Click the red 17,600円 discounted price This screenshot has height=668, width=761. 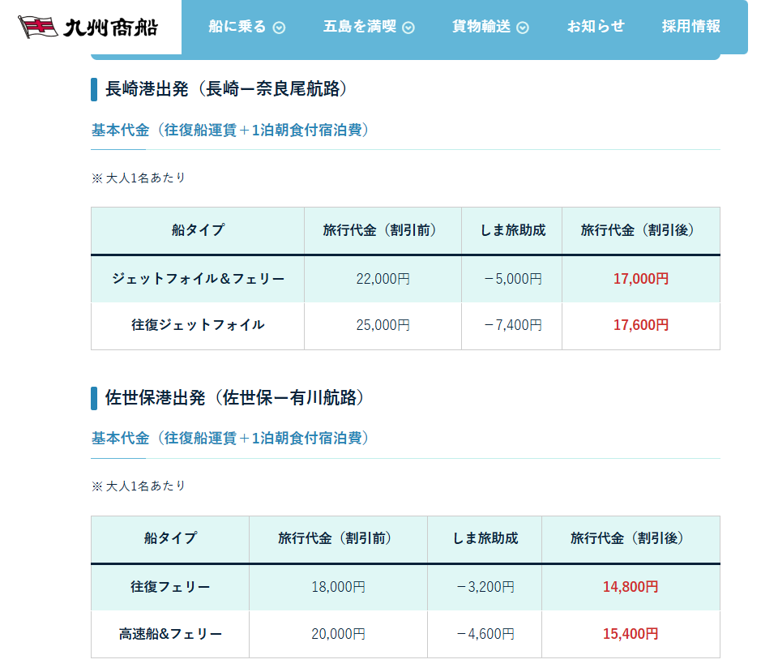(640, 325)
